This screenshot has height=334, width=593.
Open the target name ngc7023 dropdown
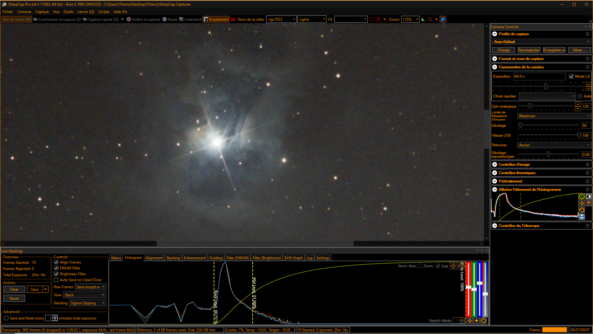pos(281,19)
